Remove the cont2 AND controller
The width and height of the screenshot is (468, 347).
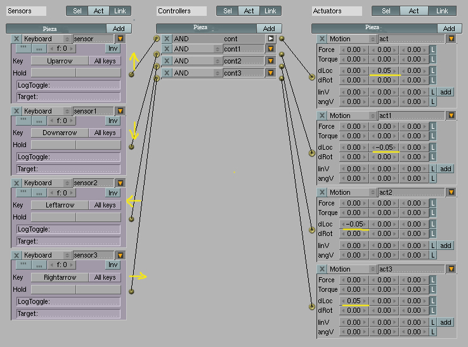pos(167,61)
